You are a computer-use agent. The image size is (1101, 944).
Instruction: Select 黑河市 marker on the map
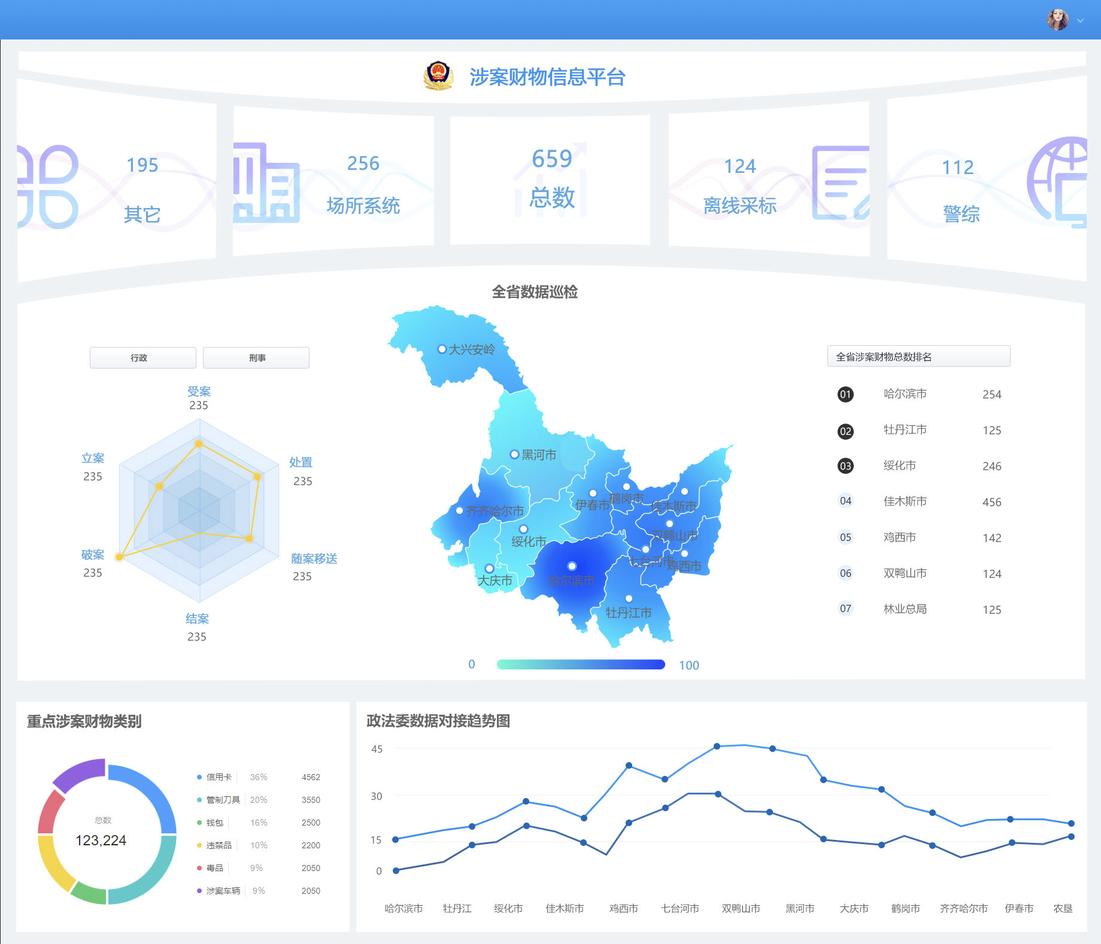(x=514, y=455)
